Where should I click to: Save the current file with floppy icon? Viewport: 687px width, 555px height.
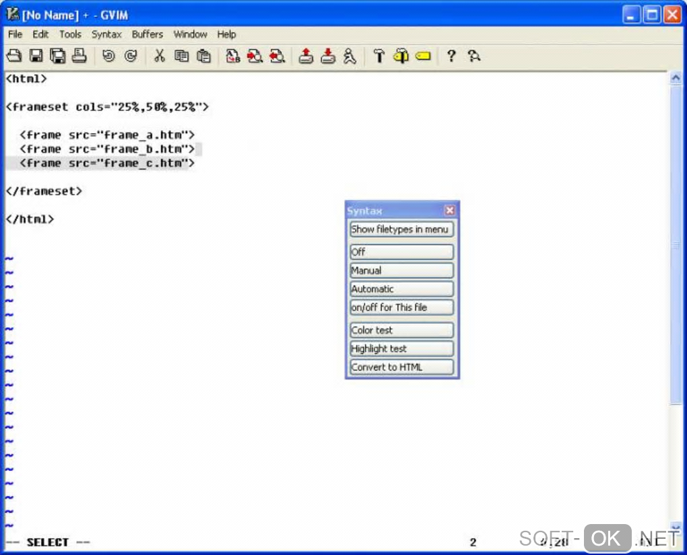[x=36, y=56]
